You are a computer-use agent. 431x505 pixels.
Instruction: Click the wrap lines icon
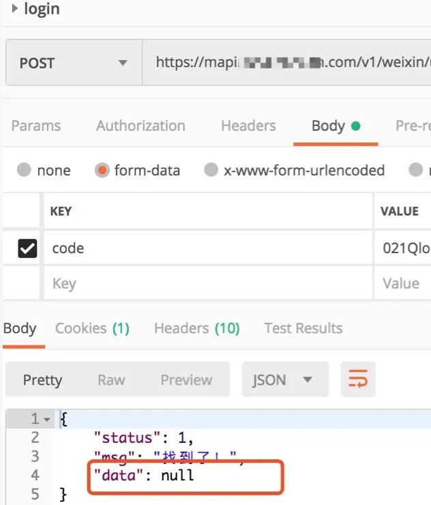pos(358,379)
